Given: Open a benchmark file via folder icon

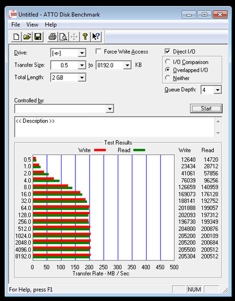Looking at the screenshot, I should tap(27, 37).
